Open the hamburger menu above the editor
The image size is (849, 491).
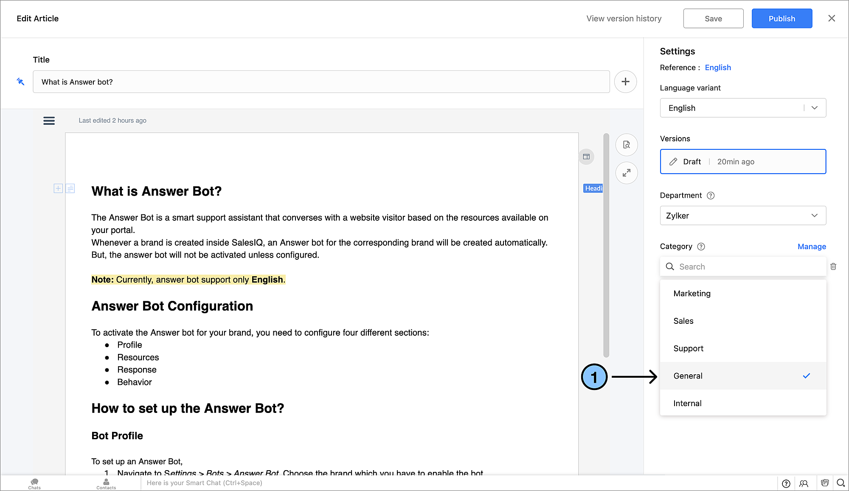[x=49, y=121]
